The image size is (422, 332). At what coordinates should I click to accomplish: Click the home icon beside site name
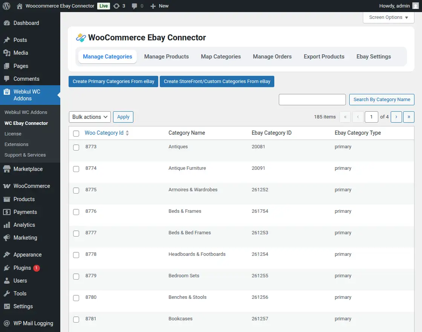click(20, 6)
